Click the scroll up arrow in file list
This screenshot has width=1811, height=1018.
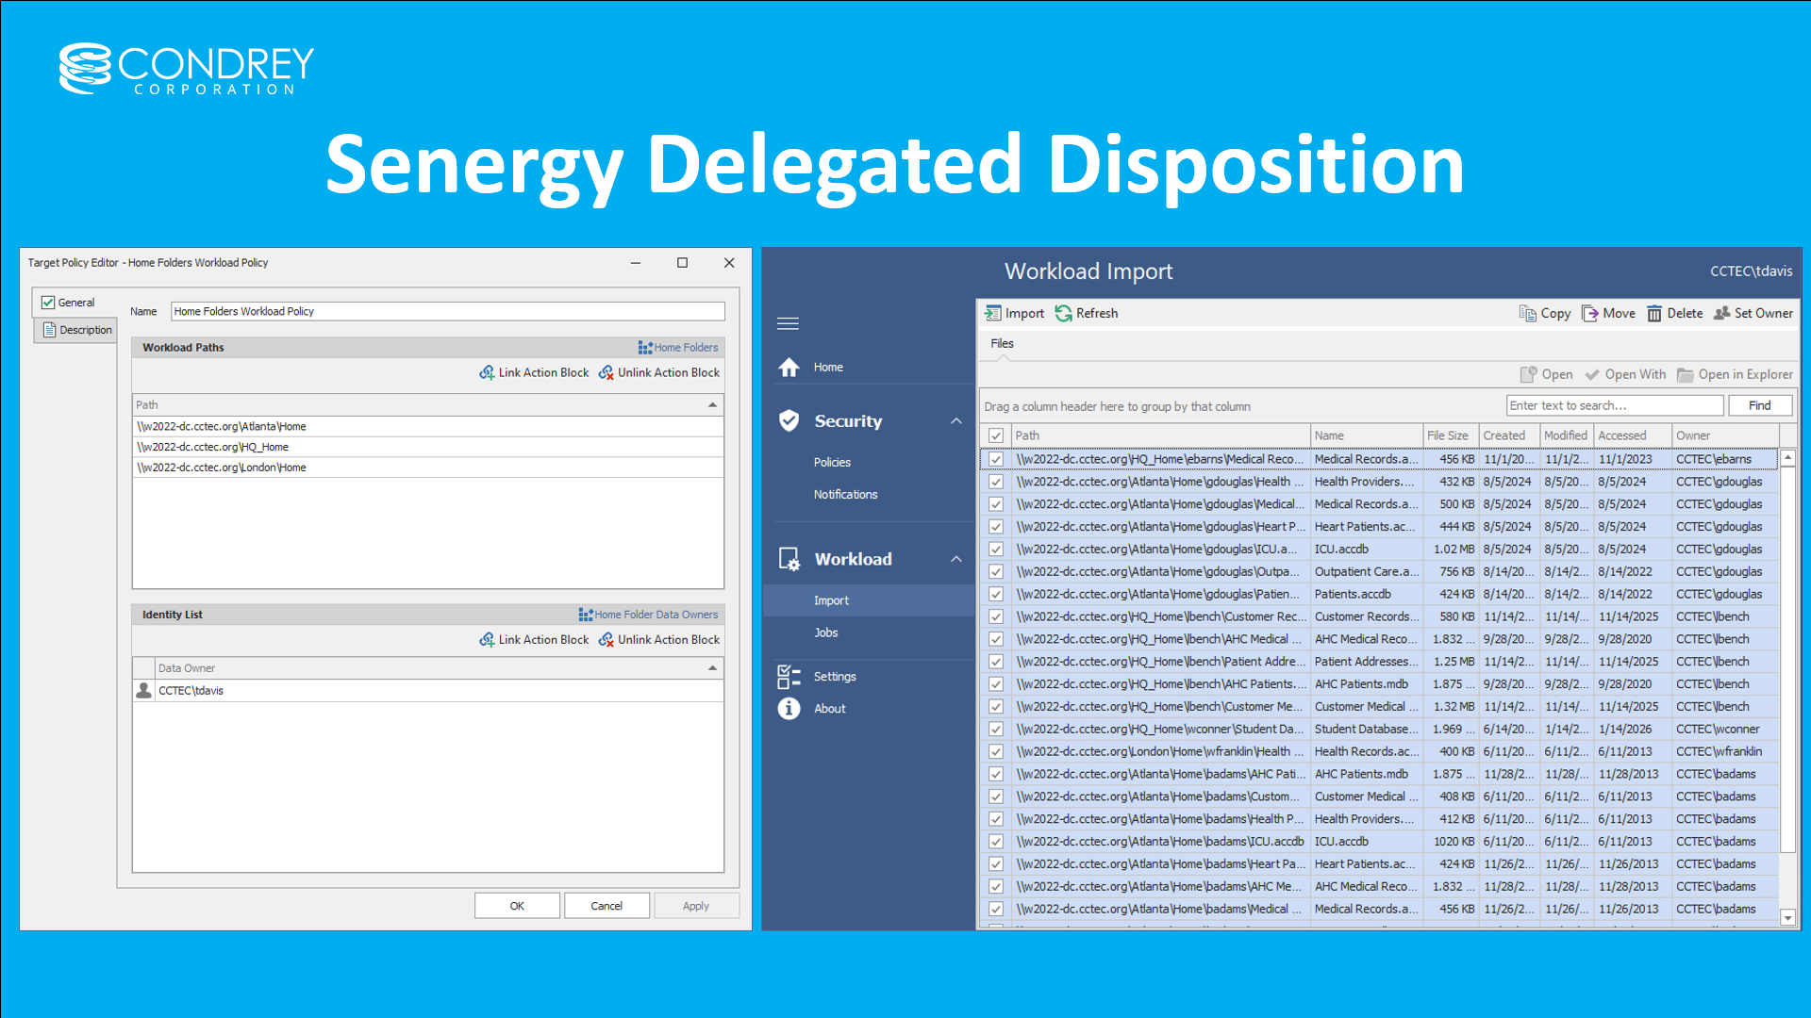(1787, 458)
